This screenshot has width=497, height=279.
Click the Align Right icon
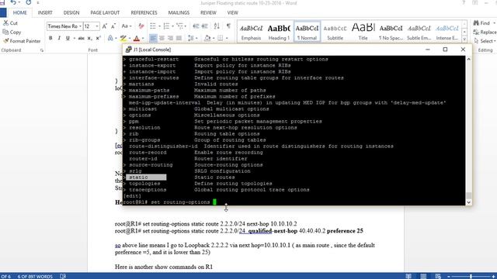coord(171,38)
